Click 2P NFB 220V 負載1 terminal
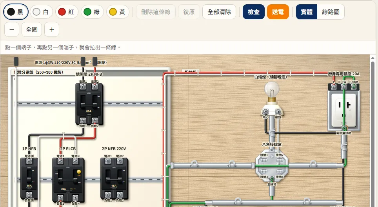This screenshot has height=207, width=378. [x=108, y=195]
